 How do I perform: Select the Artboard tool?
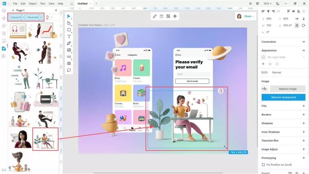click(x=69, y=23)
